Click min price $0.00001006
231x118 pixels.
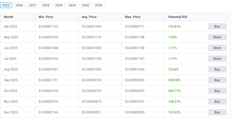point(48,48)
